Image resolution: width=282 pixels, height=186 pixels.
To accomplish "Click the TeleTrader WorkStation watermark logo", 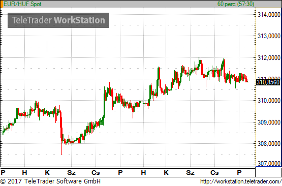I will coord(58,20).
